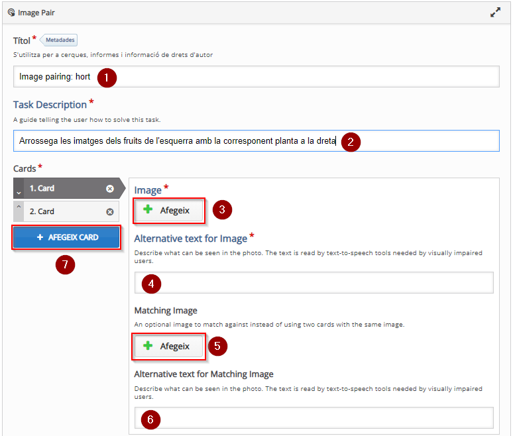513x436 pixels.
Task: Focus Alternative text for Matching Image field
Action: click(313, 418)
